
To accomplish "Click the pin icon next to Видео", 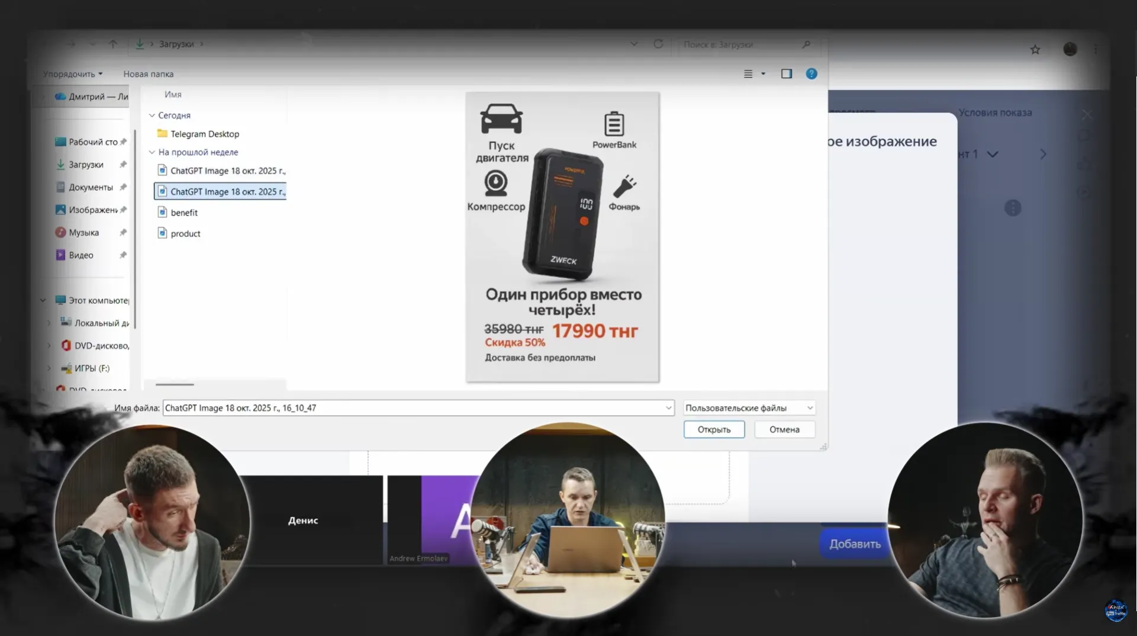I will 123,255.
